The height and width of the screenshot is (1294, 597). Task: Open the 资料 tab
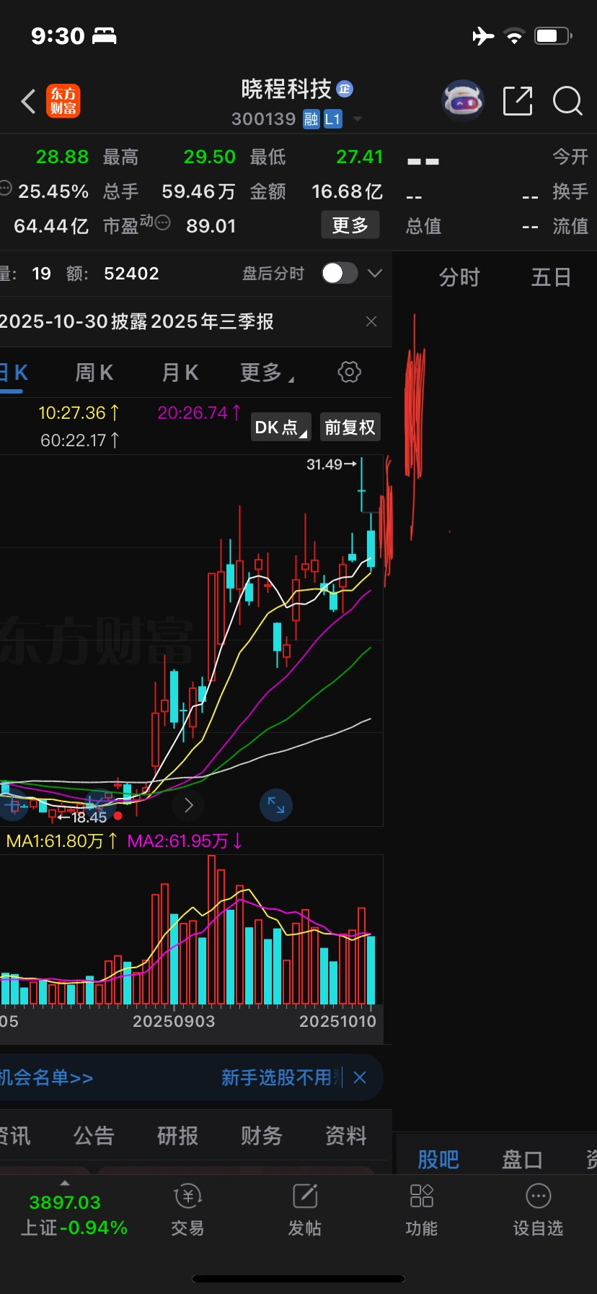tap(345, 1136)
